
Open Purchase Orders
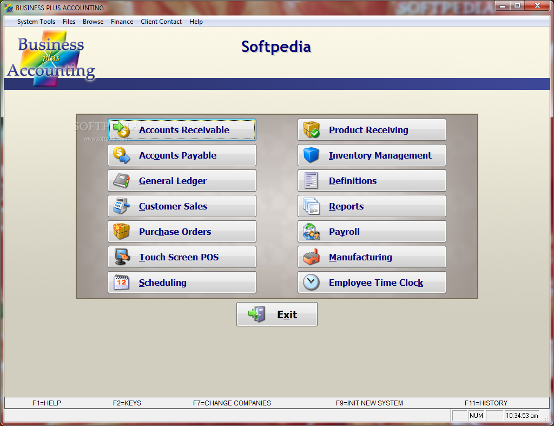182,232
